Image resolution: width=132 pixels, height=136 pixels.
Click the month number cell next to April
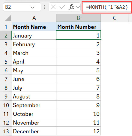(x=78, y=61)
